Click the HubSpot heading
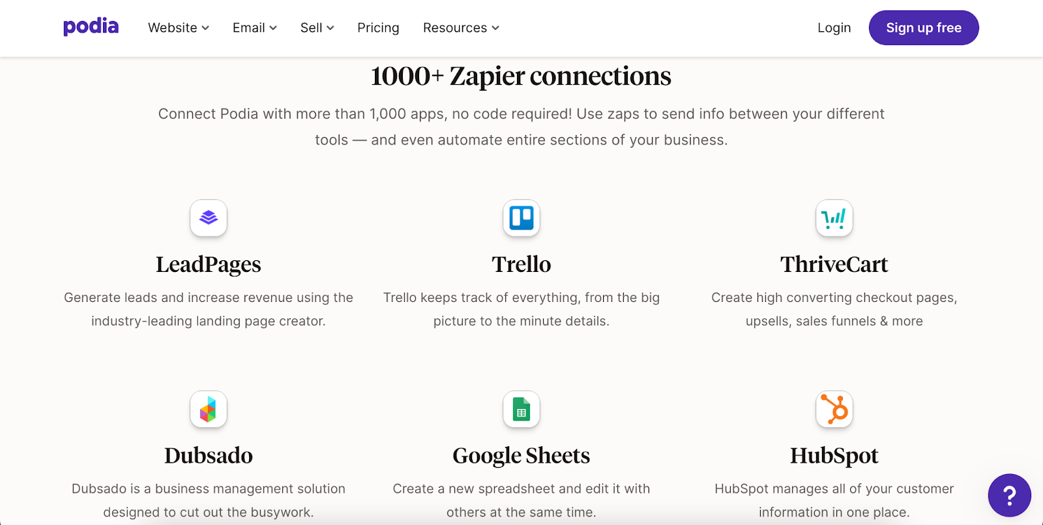This screenshot has height=525, width=1043. [x=834, y=455]
